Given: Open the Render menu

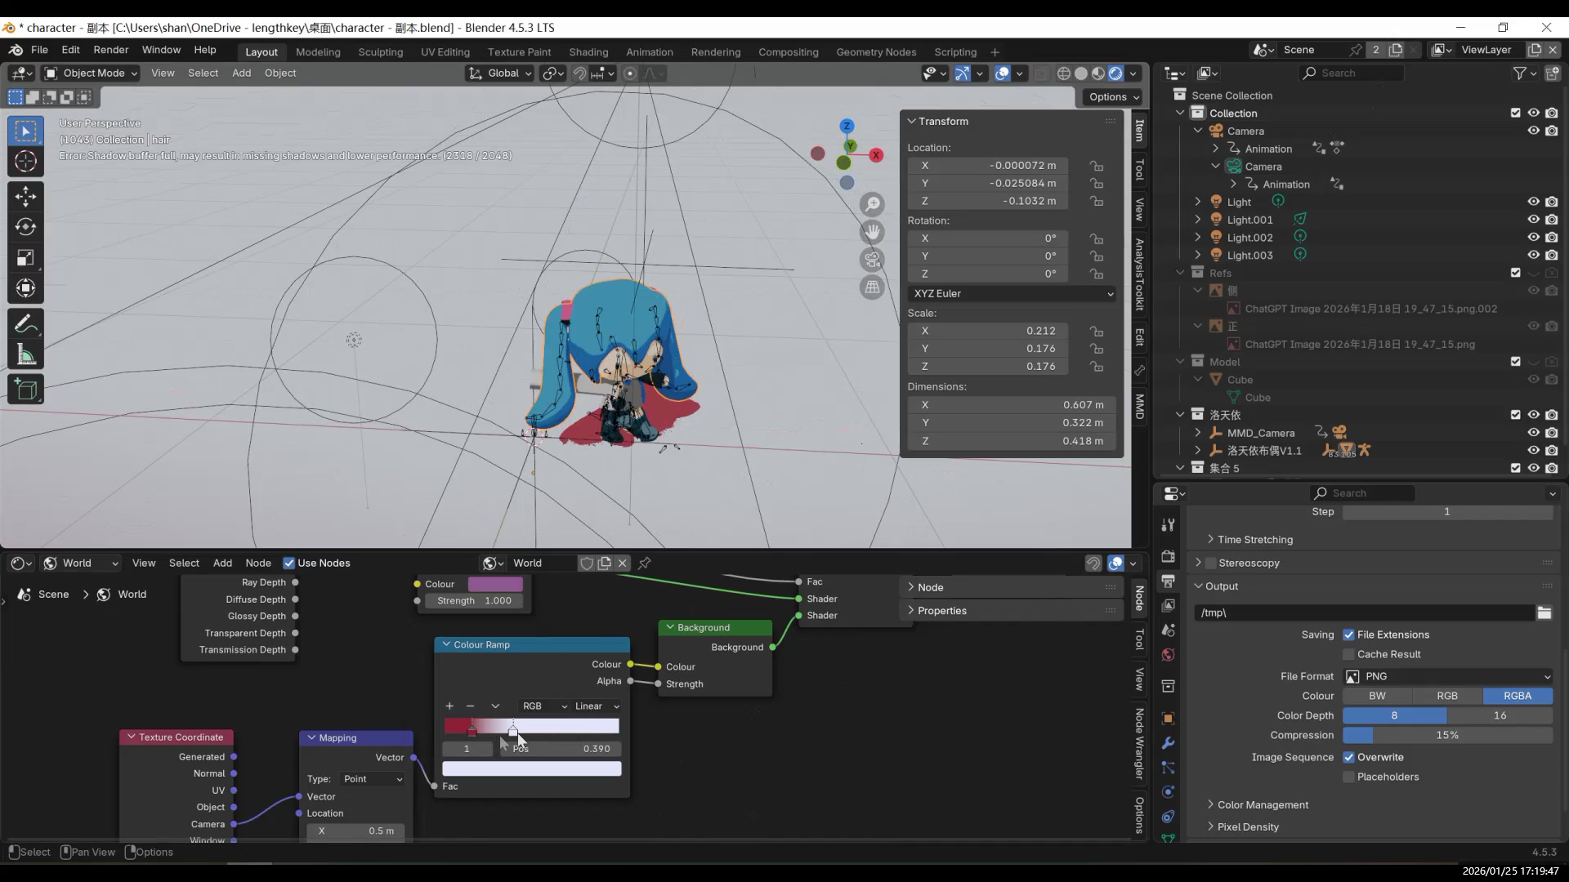Looking at the screenshot, I should pyautogui.click(x=110, y=50).
